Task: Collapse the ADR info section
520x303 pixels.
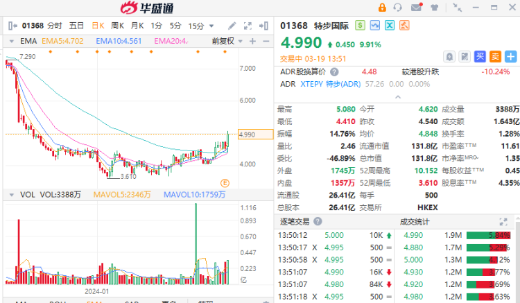Action: tap(398, 97)
